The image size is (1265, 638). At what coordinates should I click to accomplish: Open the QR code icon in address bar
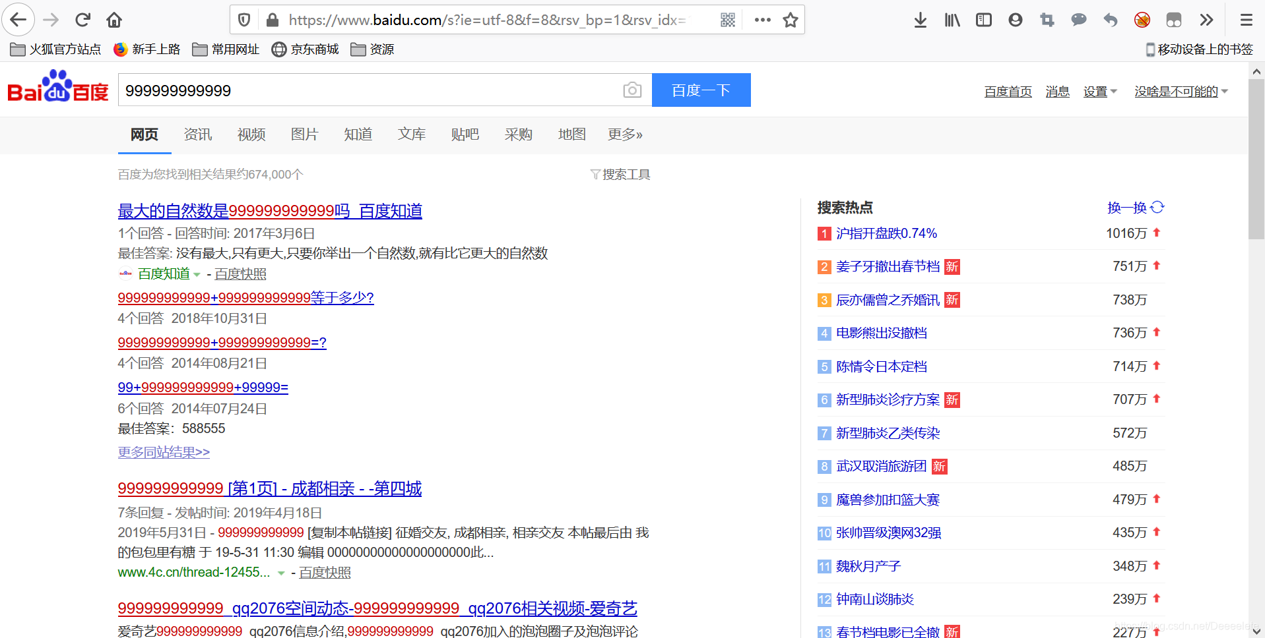[x=728, y=20]
